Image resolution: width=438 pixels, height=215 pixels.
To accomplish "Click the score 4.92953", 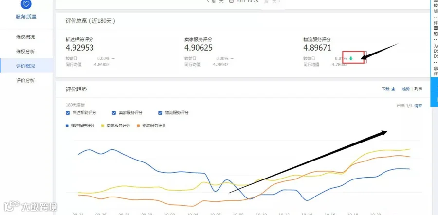I will tap(80, 48).
